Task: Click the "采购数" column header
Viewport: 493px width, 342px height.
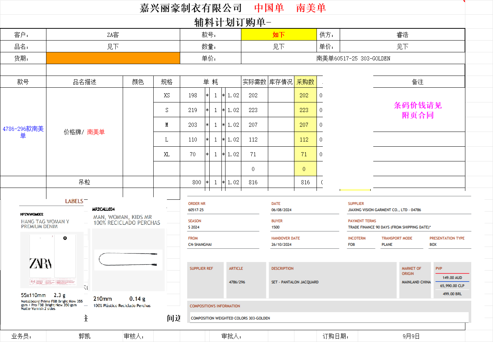Action: pos(305,82)
